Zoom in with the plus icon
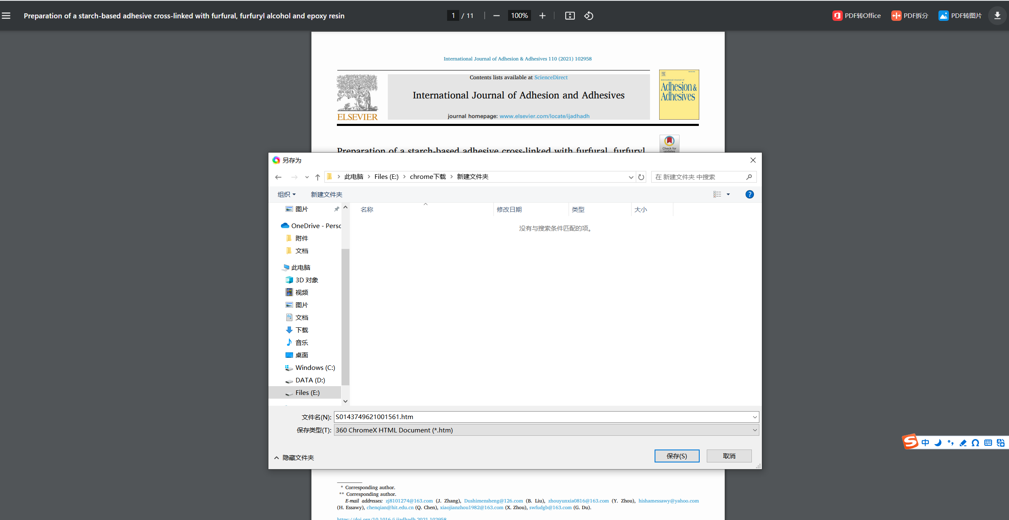 (542, 16)
